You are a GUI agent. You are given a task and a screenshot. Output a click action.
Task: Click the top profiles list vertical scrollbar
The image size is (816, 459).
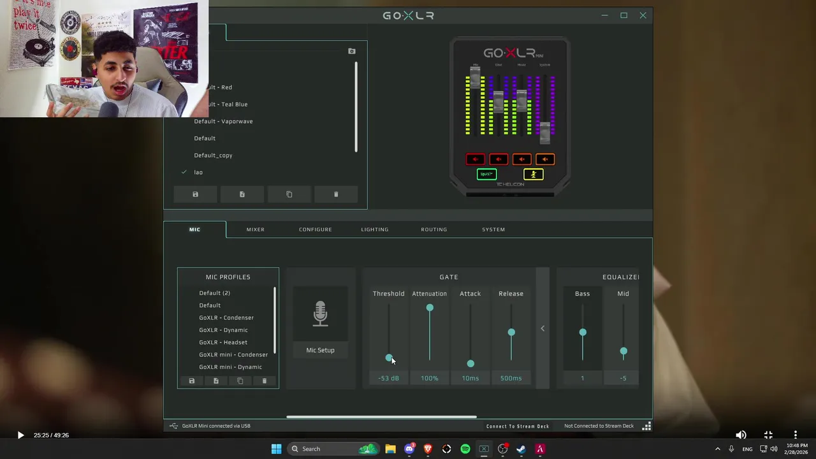pos(356,106)
